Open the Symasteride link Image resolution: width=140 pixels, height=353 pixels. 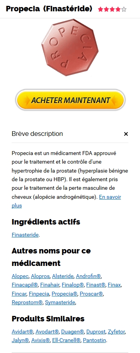[60, 302]
